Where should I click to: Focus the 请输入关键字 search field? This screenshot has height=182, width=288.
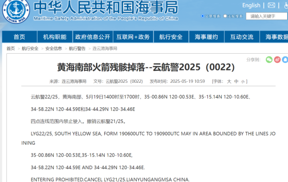click(x=267, y=16)
